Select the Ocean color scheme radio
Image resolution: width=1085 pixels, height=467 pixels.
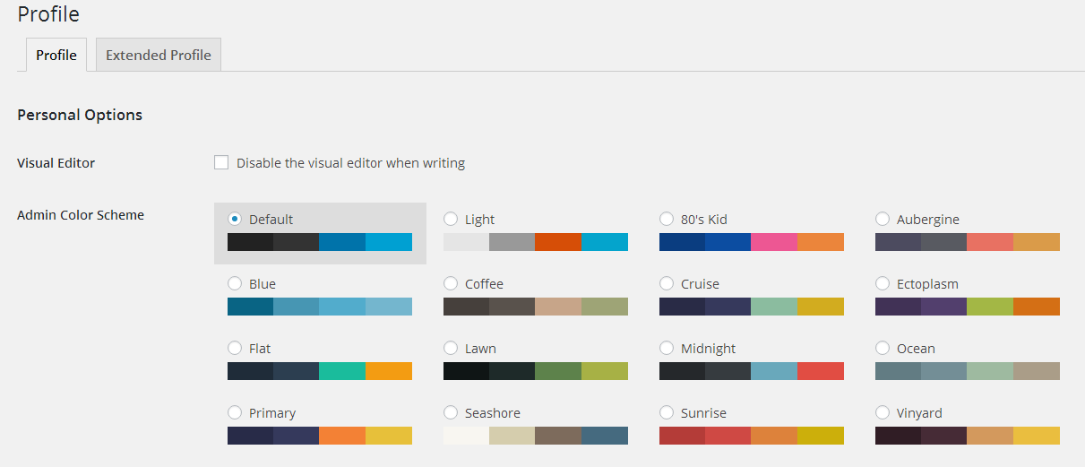click(x=883, y=348)
